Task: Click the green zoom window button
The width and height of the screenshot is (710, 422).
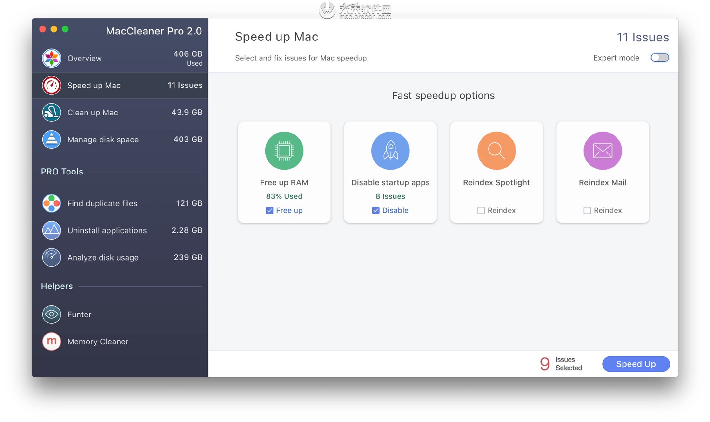Action: [65, 29]
